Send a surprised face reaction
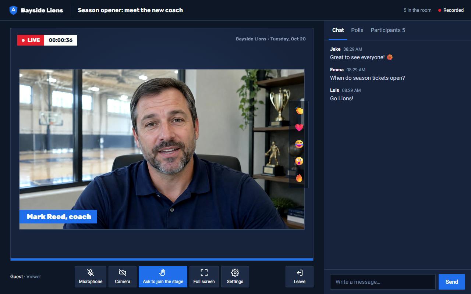 (299, 161)
